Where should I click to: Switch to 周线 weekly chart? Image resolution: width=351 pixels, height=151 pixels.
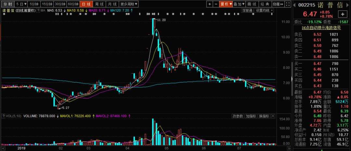[99, 4]
